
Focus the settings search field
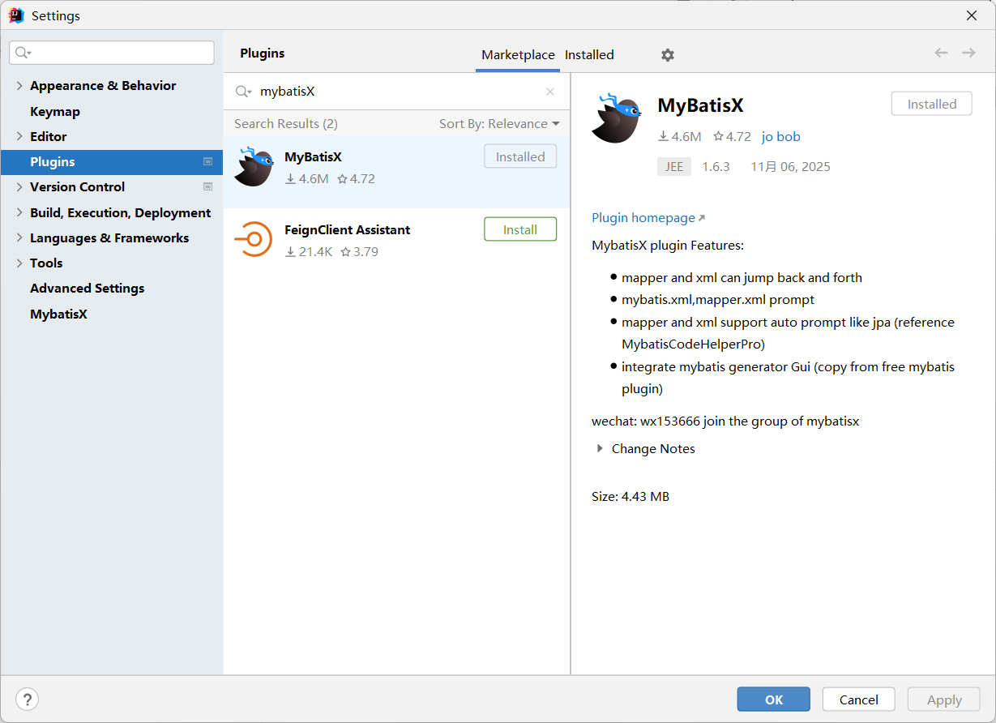click(112, 53)
